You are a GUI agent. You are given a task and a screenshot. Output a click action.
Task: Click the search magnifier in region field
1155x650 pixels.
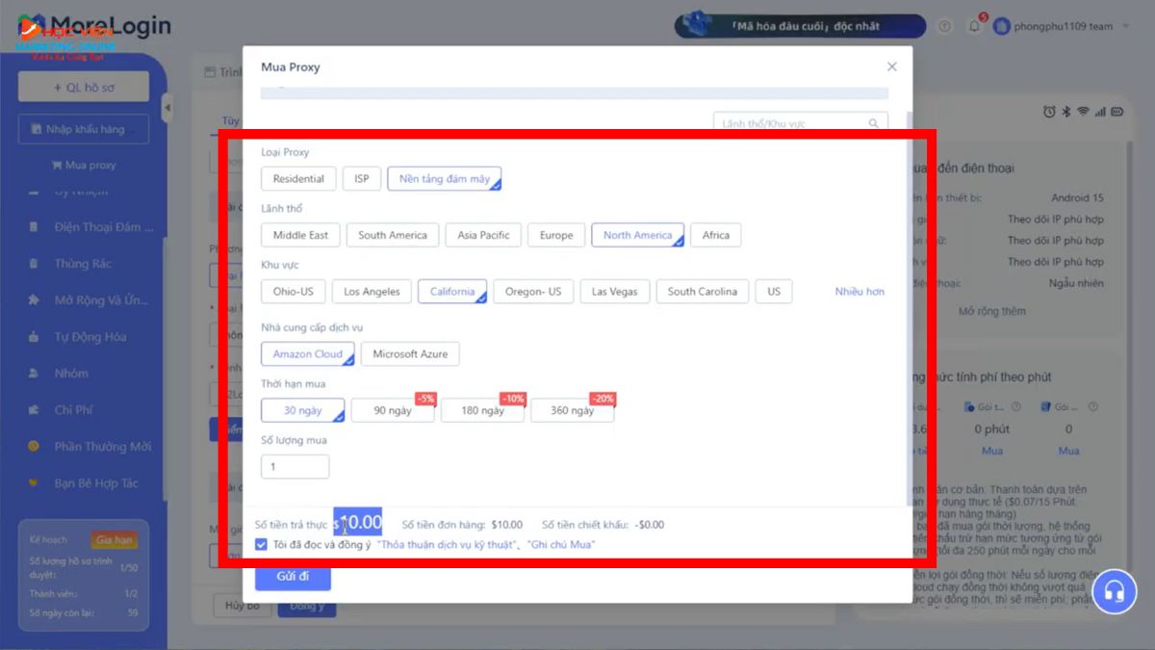point(873,124)
